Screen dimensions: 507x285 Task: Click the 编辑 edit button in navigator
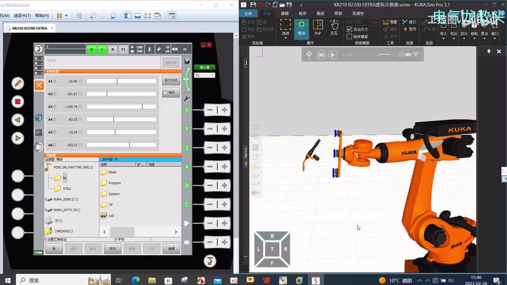coord(171,249)
